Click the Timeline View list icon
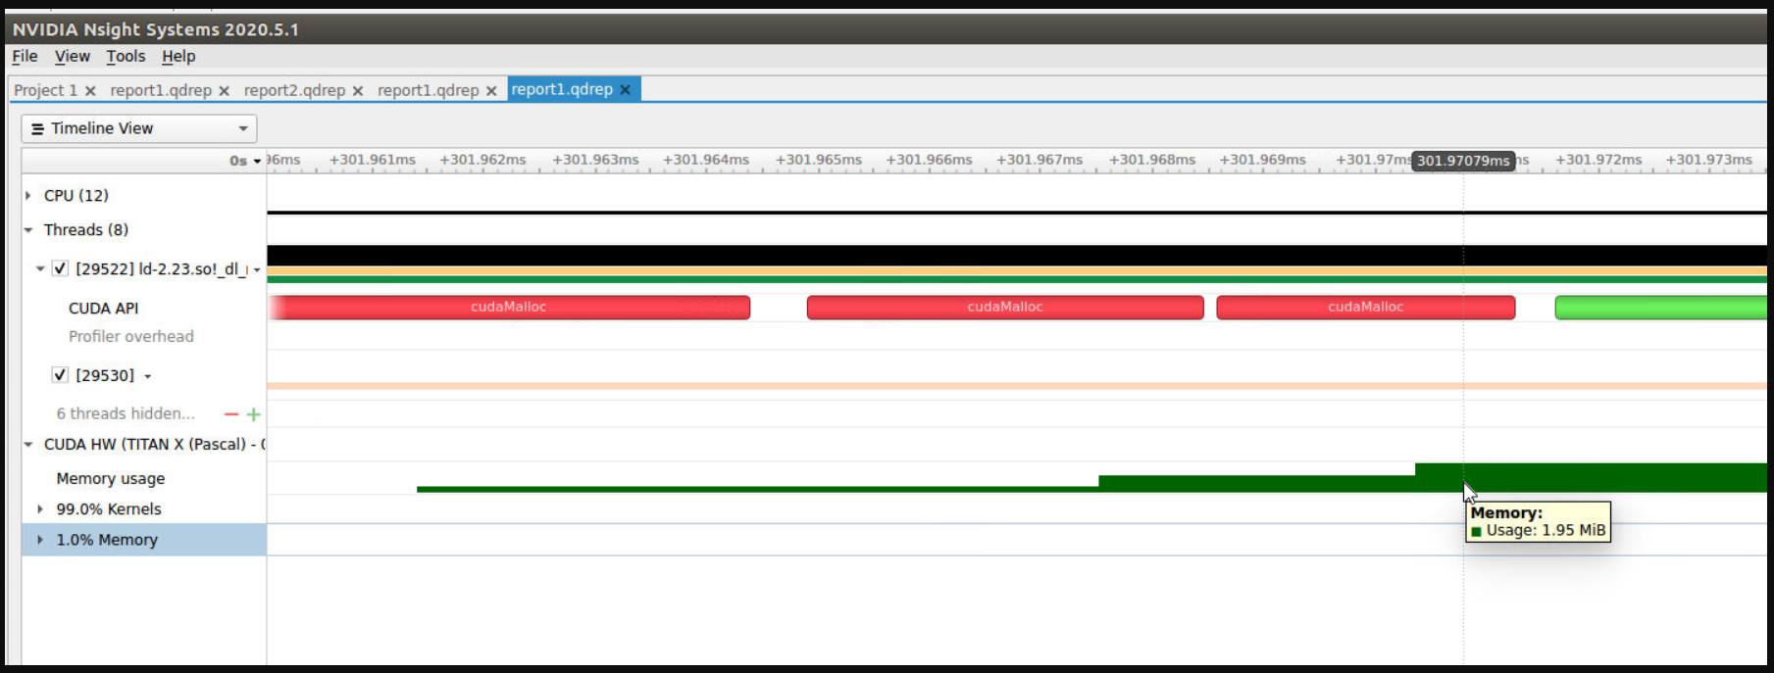Screen dimensions: 1774x673 point(37,128)
